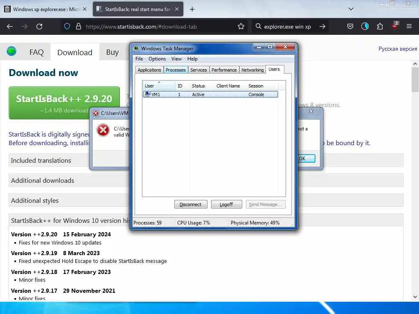The width and height of the screenshot is (419, 314).
Task: Click OK in the error dialog
Action: pos(306,158)
